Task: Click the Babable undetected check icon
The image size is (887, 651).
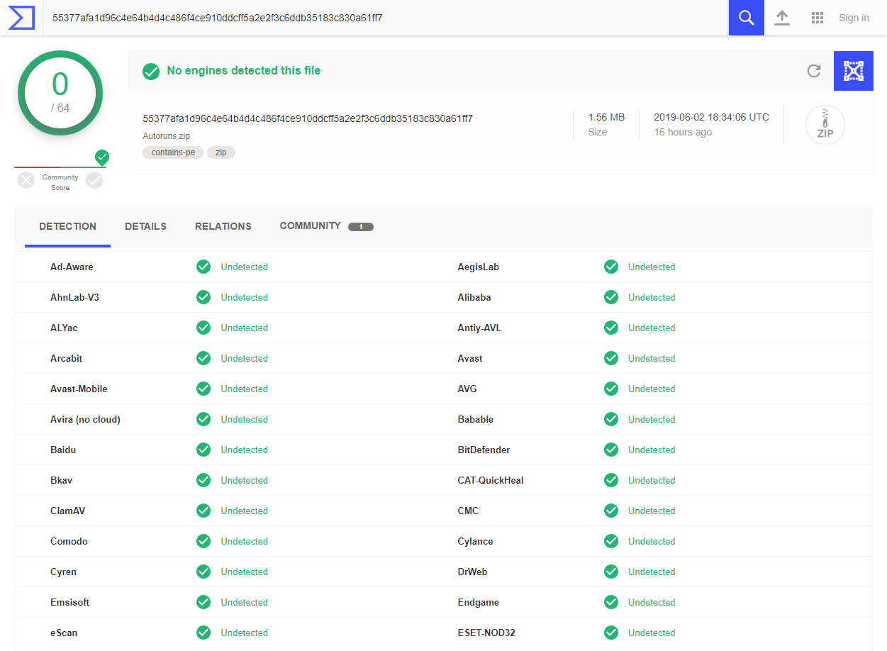Action: click(611, 419)
